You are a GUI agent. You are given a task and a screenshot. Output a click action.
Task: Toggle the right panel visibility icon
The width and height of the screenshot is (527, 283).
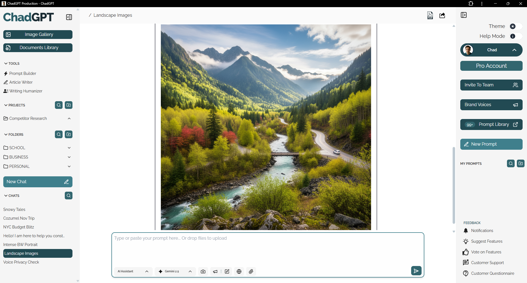[464, 15]
